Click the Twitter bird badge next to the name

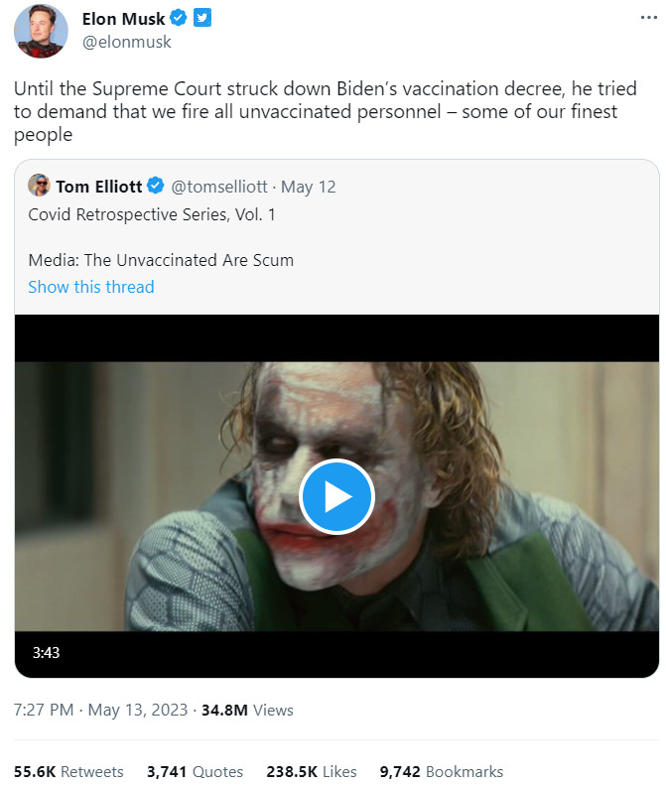coord(201,19)
